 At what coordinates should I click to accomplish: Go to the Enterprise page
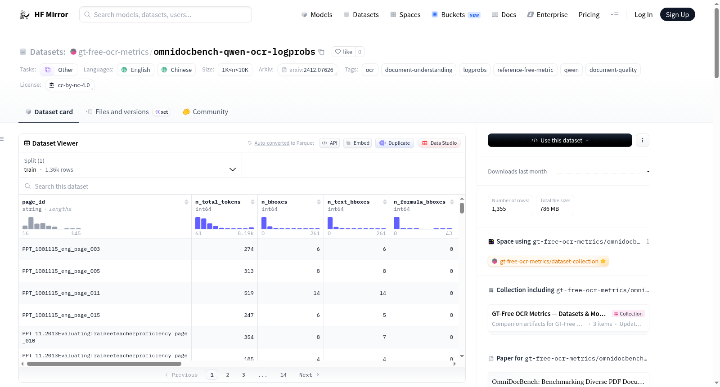[x=547, y=14]
